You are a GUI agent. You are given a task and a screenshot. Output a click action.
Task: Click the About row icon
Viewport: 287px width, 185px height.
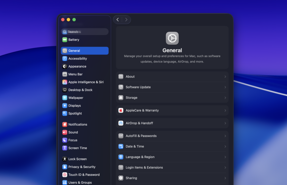click(x=121, y=76)
